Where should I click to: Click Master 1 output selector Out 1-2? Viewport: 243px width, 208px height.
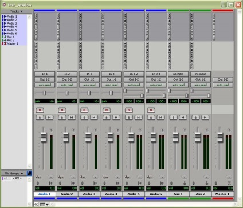[x=223, y=79]
